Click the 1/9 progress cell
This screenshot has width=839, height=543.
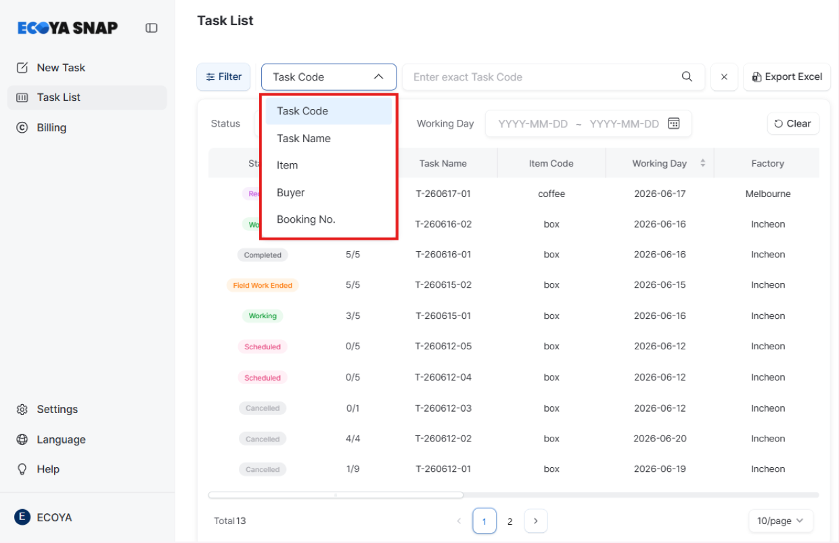pos(353,469)
